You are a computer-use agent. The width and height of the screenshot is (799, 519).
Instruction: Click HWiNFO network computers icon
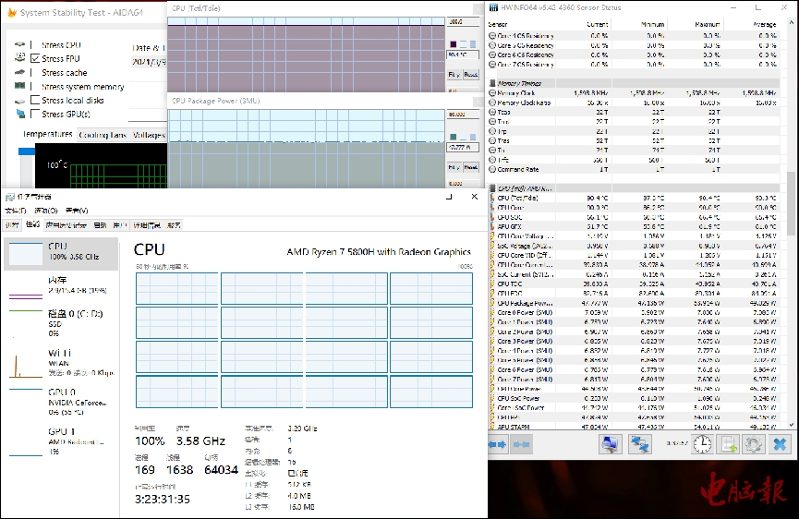pyautogui.click(x=610, y=445)
